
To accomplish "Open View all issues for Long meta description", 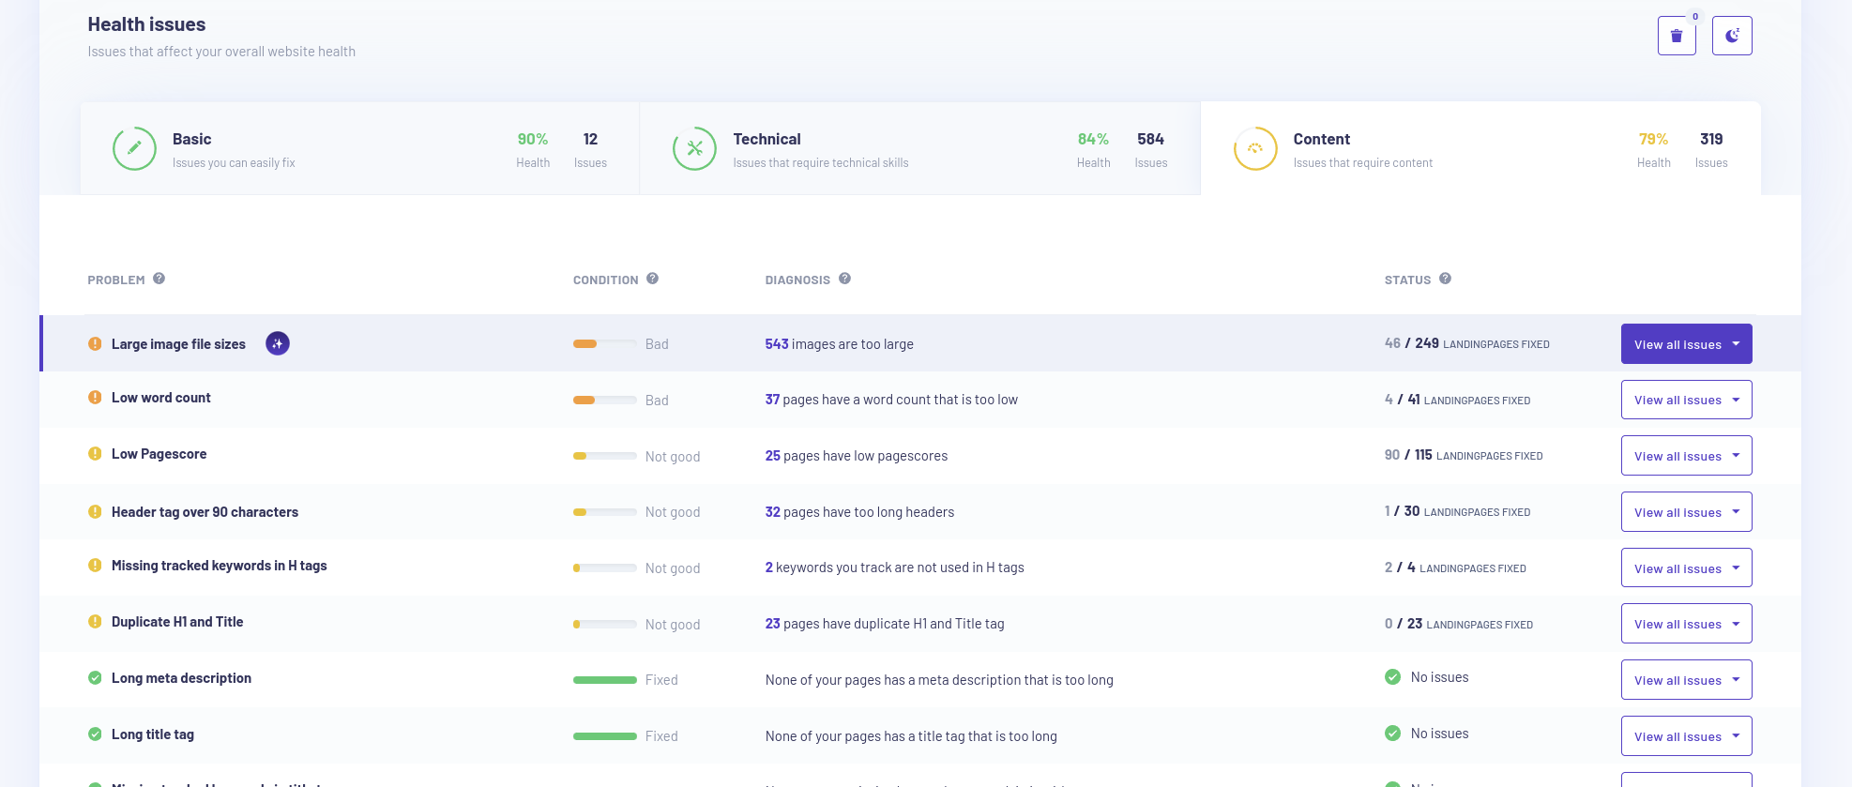I will (x=1686, y=680).
